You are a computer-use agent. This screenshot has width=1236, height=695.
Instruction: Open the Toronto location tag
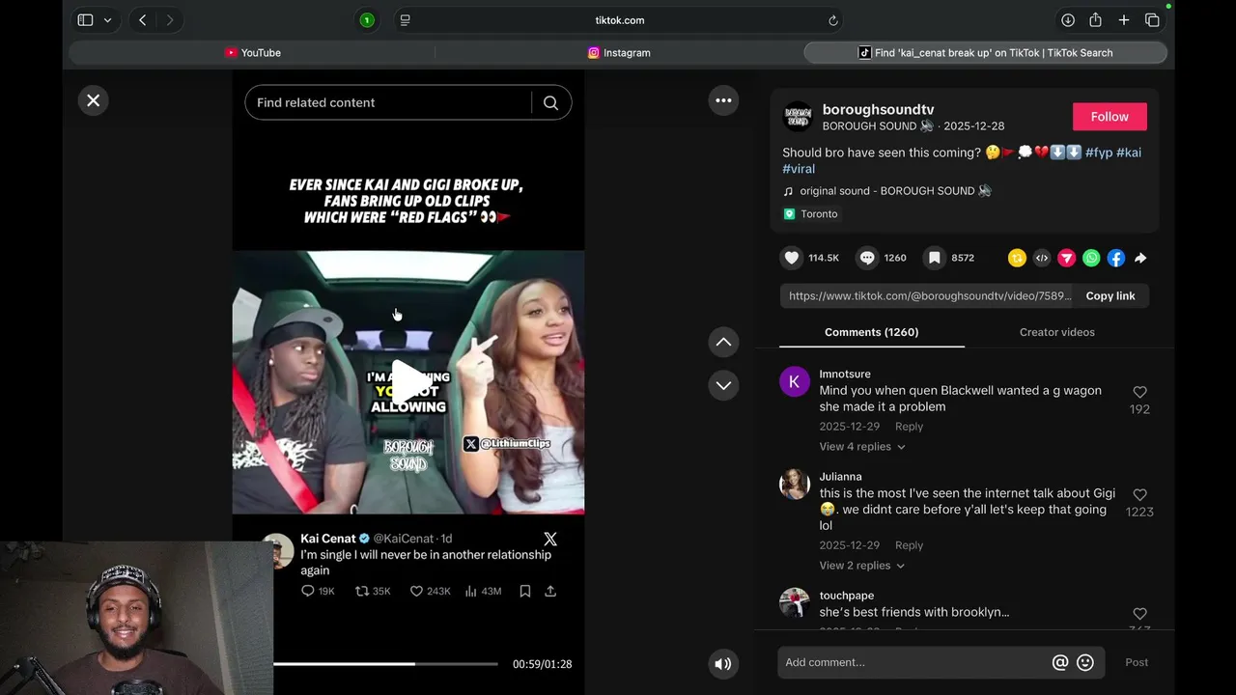click(x=810, y=214)
